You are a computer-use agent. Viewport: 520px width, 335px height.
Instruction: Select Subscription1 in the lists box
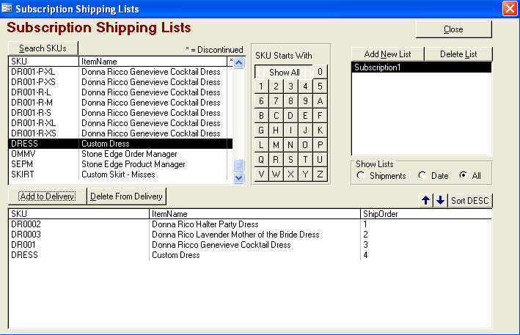pos(421,67)
